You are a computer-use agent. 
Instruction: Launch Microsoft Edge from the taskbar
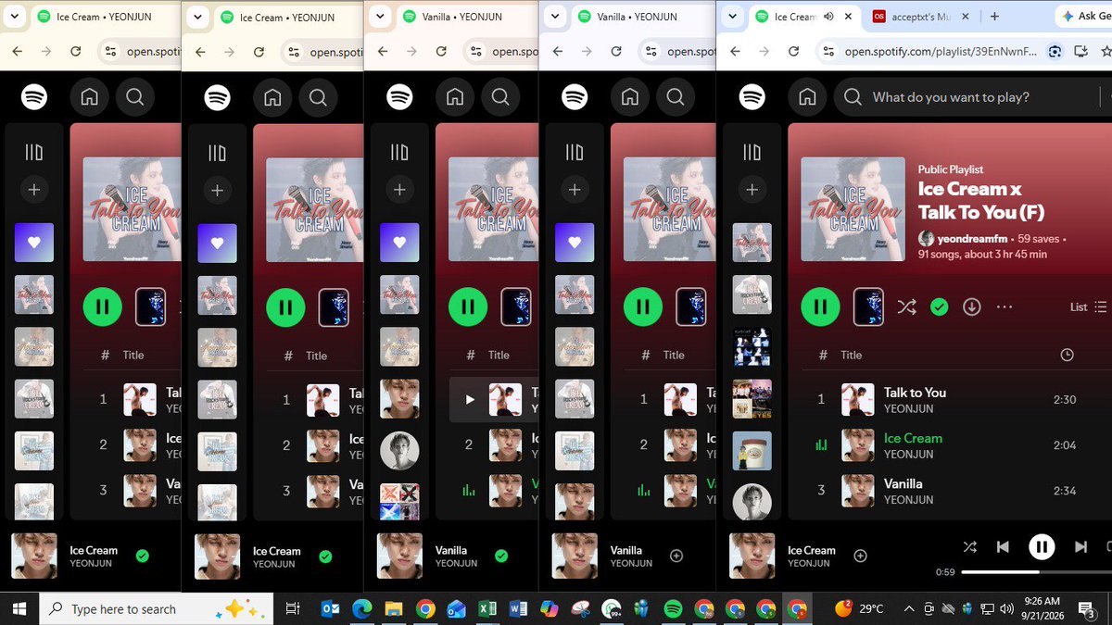point(362,608)
